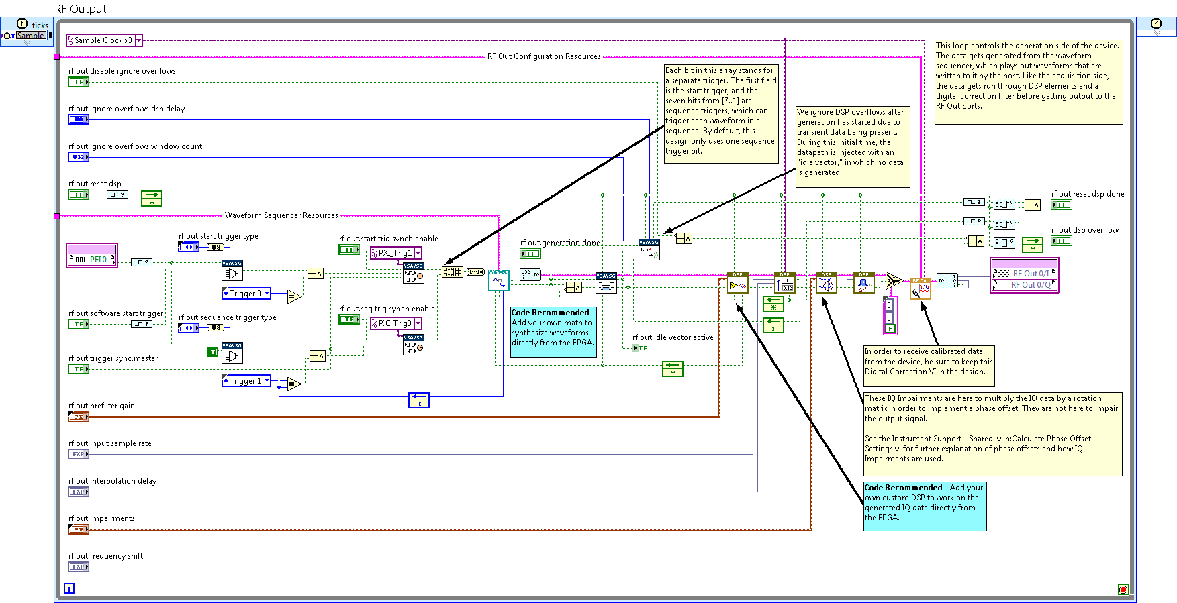The height and width of the screenshot is (603, 1177).
Task: Toggle rf out trigger sync.master boolean
Action: tap(79, 369)
